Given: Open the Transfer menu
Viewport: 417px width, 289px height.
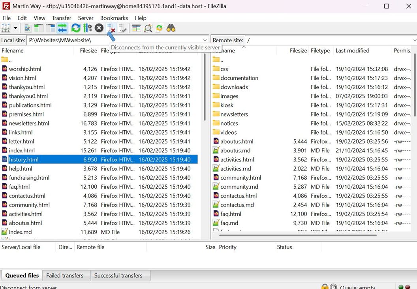Looking at the screenshot, I should (x=62, y=18).
